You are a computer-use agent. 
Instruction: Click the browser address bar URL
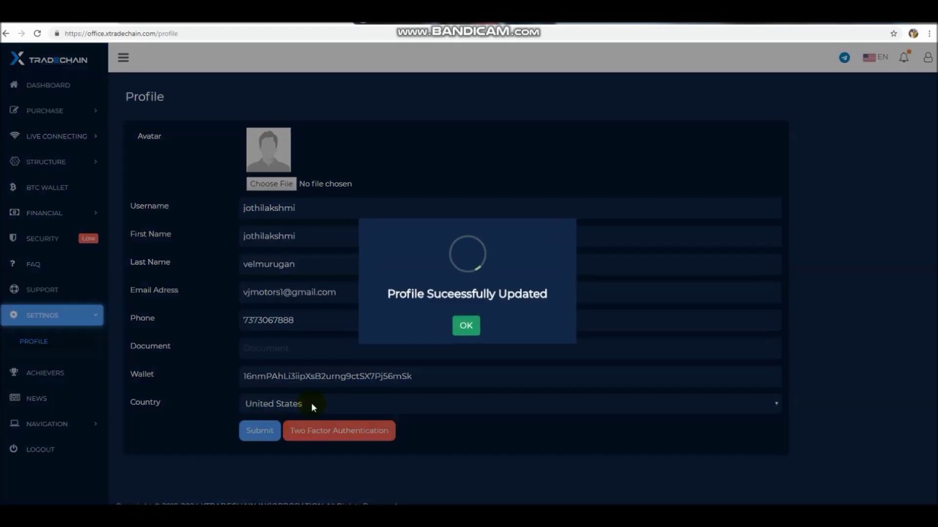(121, 34)
